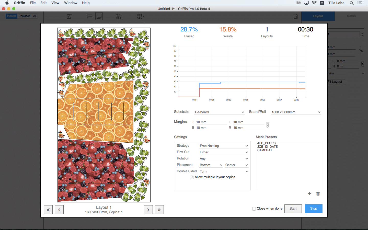
Task: Switch to the Marks tab
Action: (x=351, y=16)
